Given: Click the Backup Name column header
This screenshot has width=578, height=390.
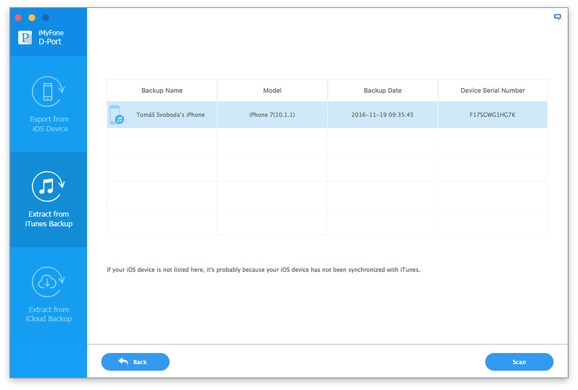Looking at the screenshot, I should pyautogui.click(x=162, y=91).
